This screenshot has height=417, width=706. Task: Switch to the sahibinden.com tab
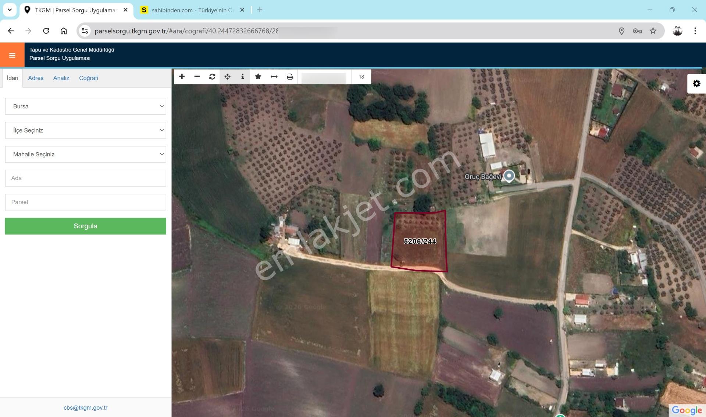(193, 10)
